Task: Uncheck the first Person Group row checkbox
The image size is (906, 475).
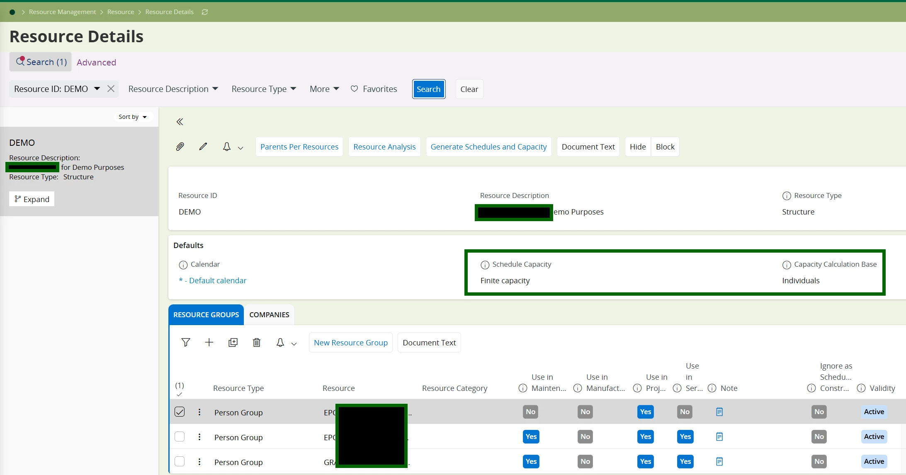Action: click(x=180, y=412)
